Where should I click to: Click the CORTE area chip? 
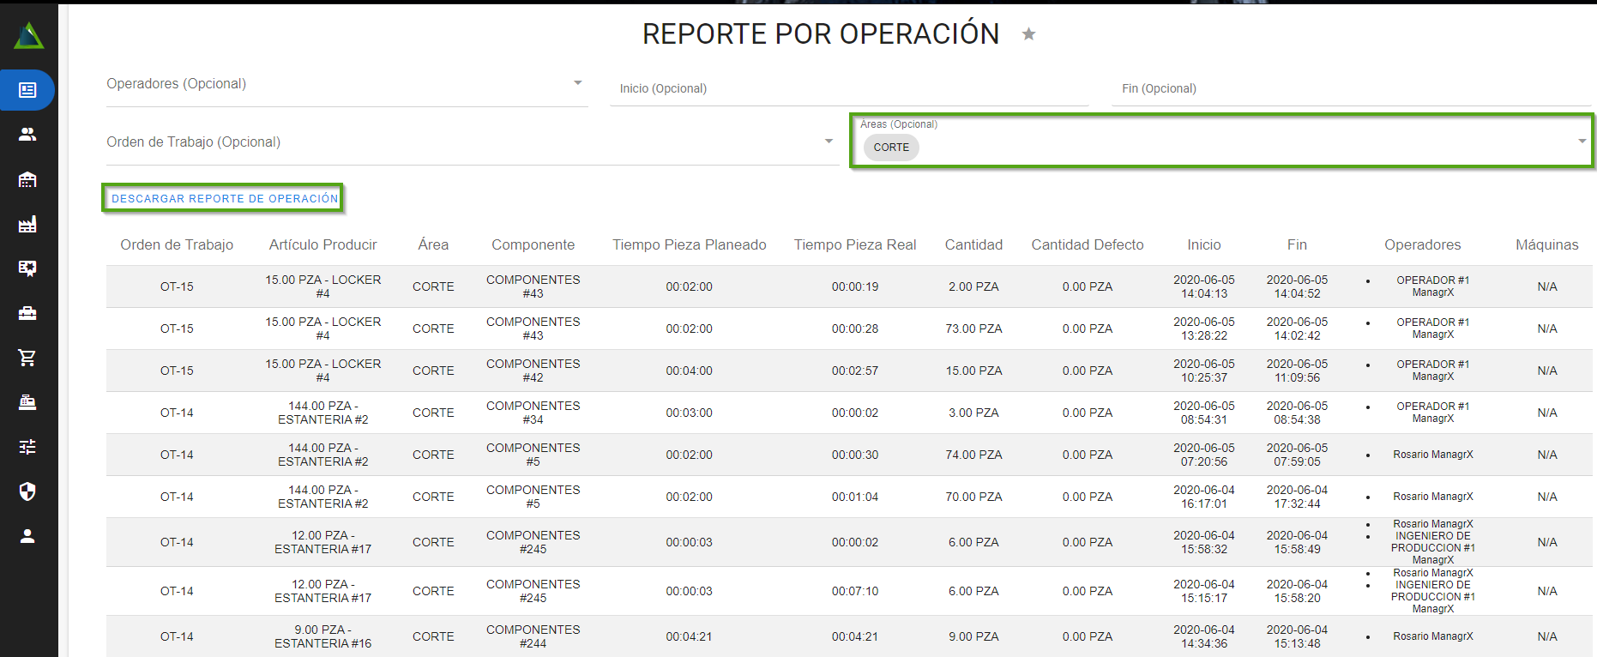891,148
